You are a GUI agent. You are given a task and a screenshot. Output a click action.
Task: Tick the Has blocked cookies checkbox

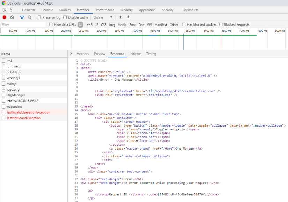click(184, 24)
